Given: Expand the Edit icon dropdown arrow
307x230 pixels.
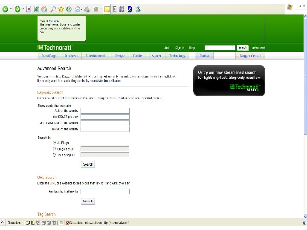Looking at the screenshot, I should (x=101, y=9).
